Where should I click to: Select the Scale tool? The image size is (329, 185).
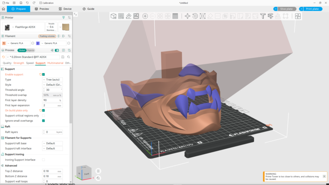click(203, 16)
